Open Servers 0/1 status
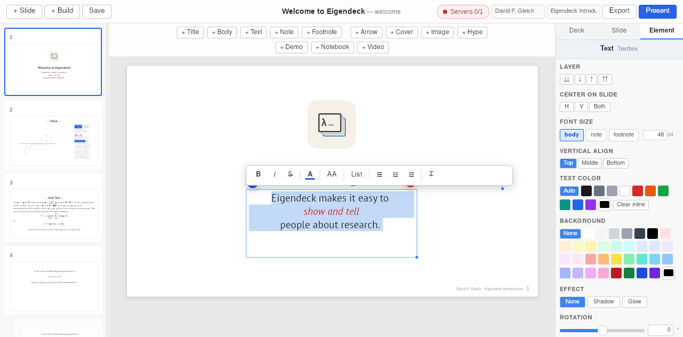The image size is (683, 337). pos(463,12)
